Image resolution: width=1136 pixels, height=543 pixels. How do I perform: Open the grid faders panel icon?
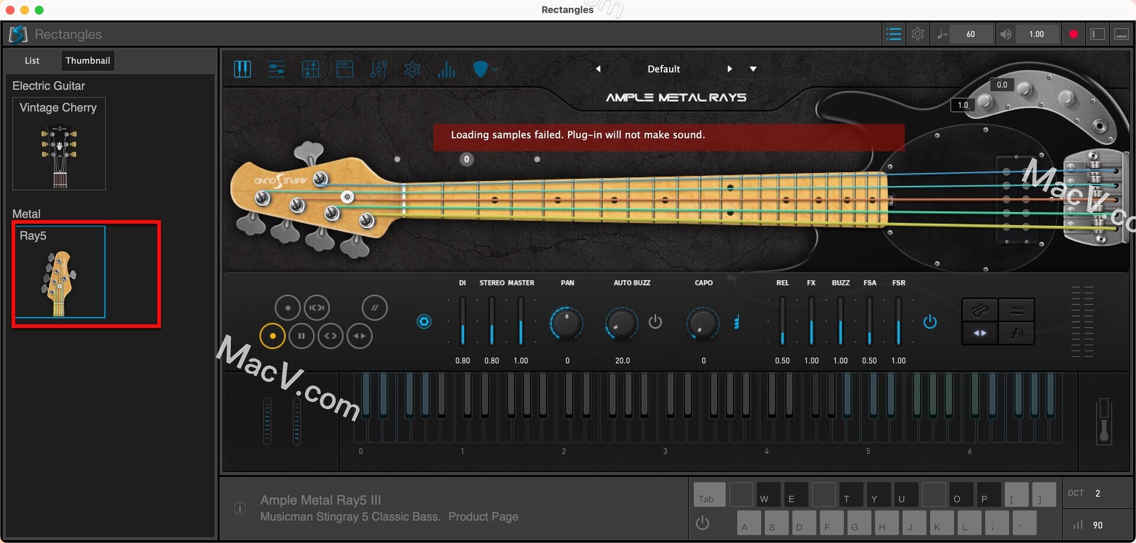pos(311,69)
